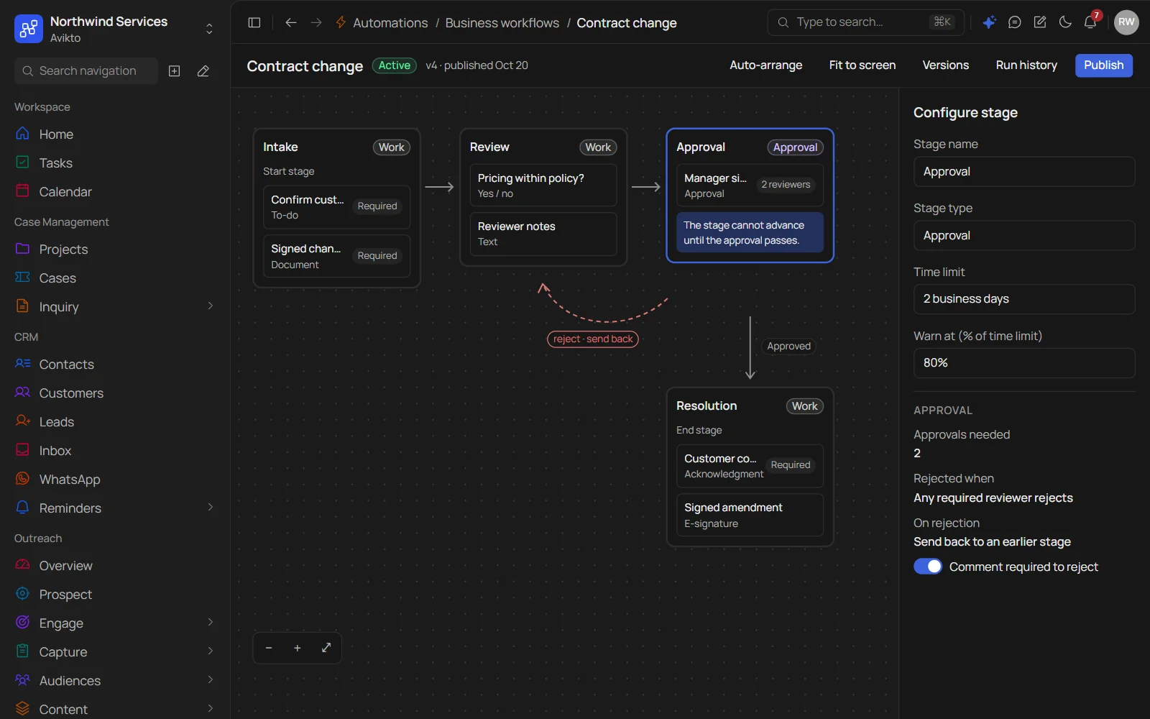Click the Active status badge

pos(395,65)
